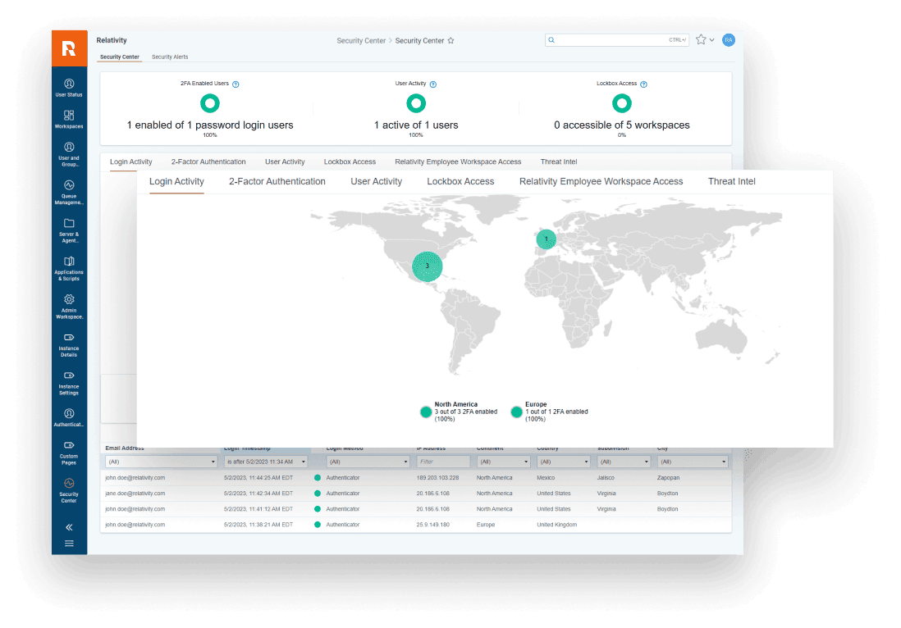Collapse sidebar with double chevron icon
This screenshot has height=628, width=901.
tap(69, 527)
